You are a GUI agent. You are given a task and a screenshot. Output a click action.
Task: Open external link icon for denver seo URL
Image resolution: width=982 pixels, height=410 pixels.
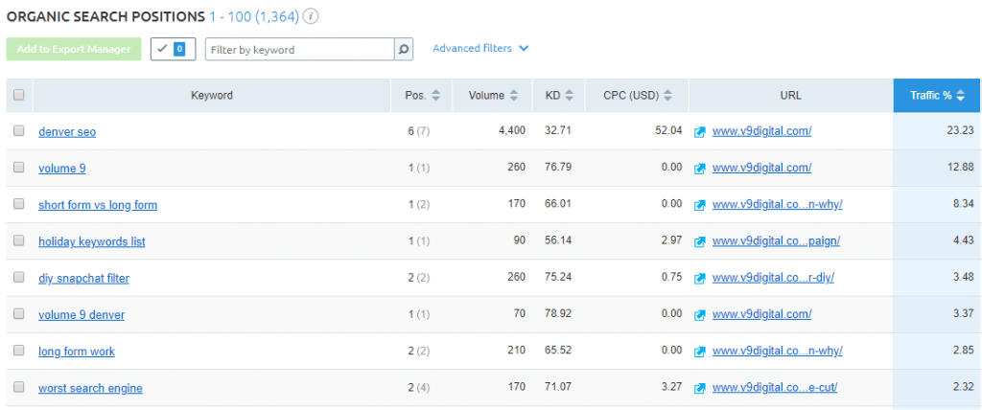(700, 131)
